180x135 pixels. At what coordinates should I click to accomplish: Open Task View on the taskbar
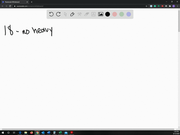tap(14, 133)
